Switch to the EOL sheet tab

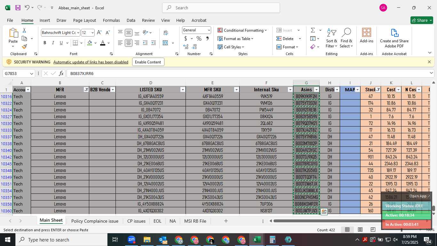(157, 221)
